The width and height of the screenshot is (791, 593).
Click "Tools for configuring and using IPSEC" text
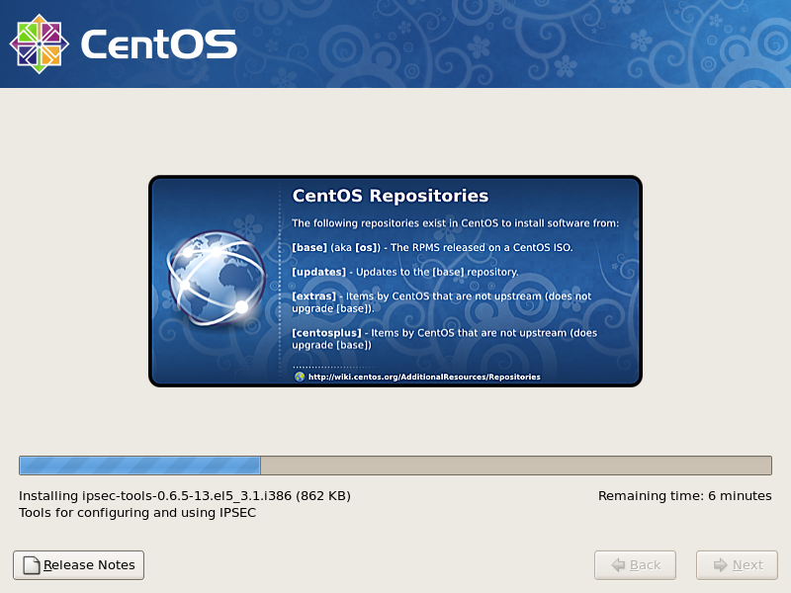pyautogui.click(x=137, y=513)
